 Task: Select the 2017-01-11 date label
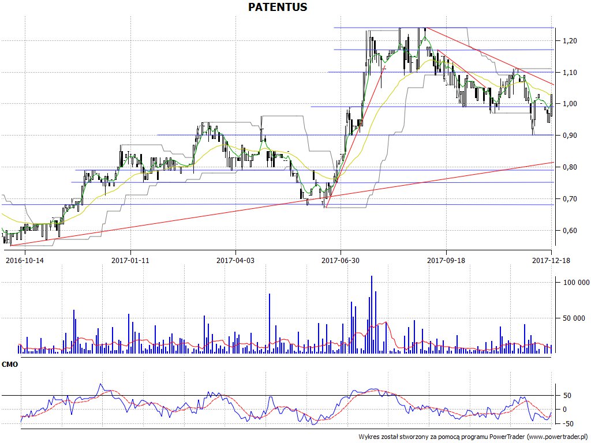click(x=130, y=260)
